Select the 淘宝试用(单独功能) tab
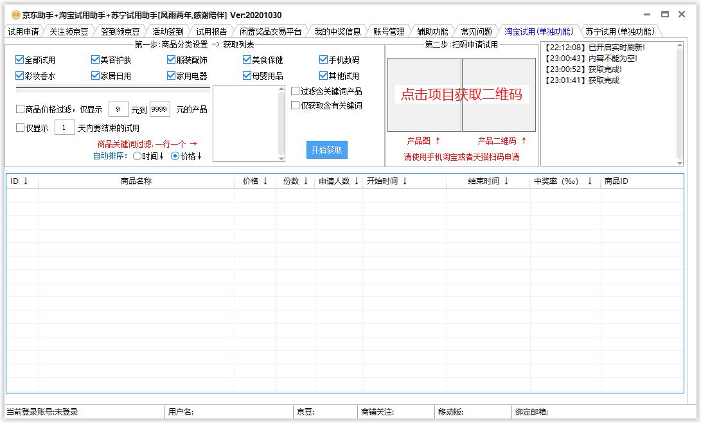The height and width of the screenshot is (423, 701). coord(538,32)
